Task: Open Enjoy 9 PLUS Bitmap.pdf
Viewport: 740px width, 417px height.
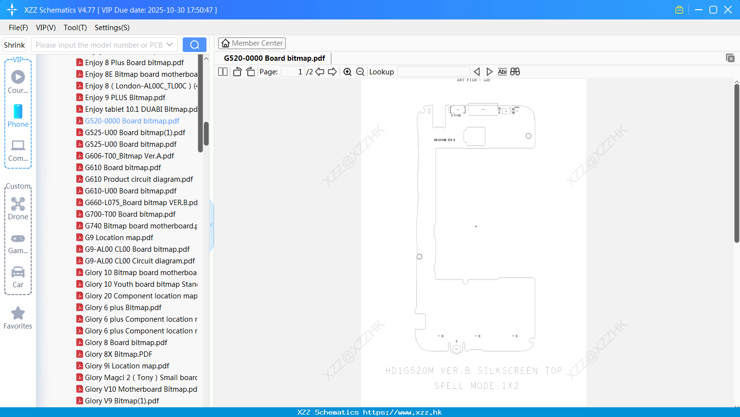Action: click(125, 98)
